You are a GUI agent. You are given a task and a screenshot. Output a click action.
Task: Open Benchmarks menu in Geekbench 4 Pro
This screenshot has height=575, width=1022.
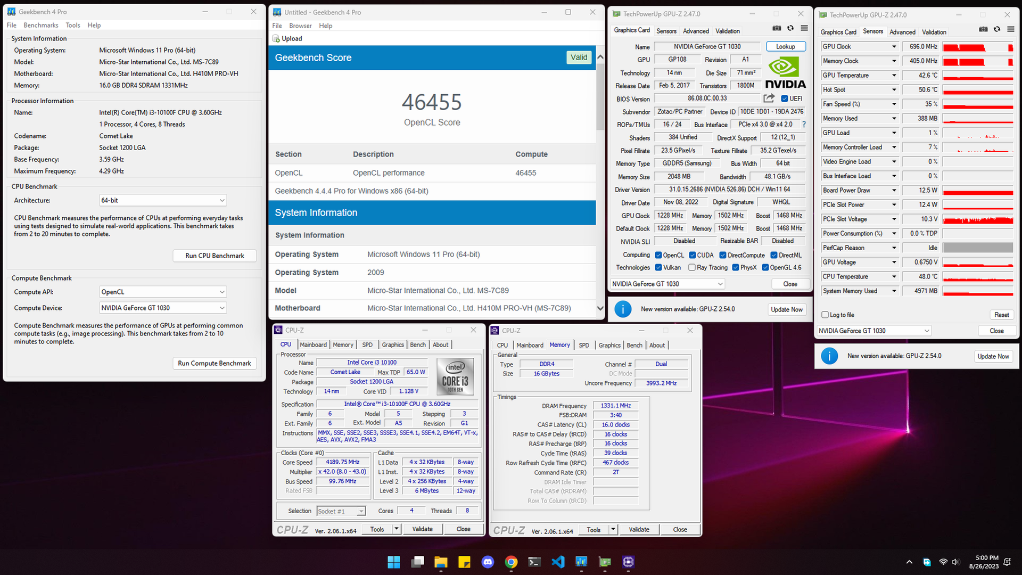tap(41, 25)
